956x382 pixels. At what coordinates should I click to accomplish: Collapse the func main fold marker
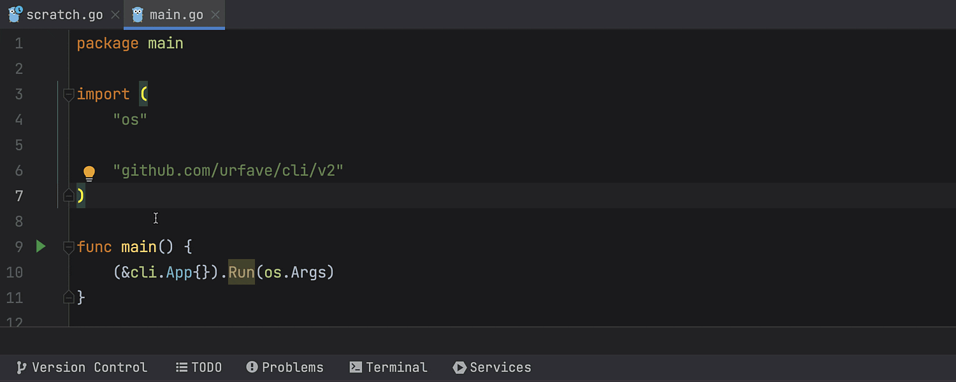pyautogui.click(x=69, y=247)
